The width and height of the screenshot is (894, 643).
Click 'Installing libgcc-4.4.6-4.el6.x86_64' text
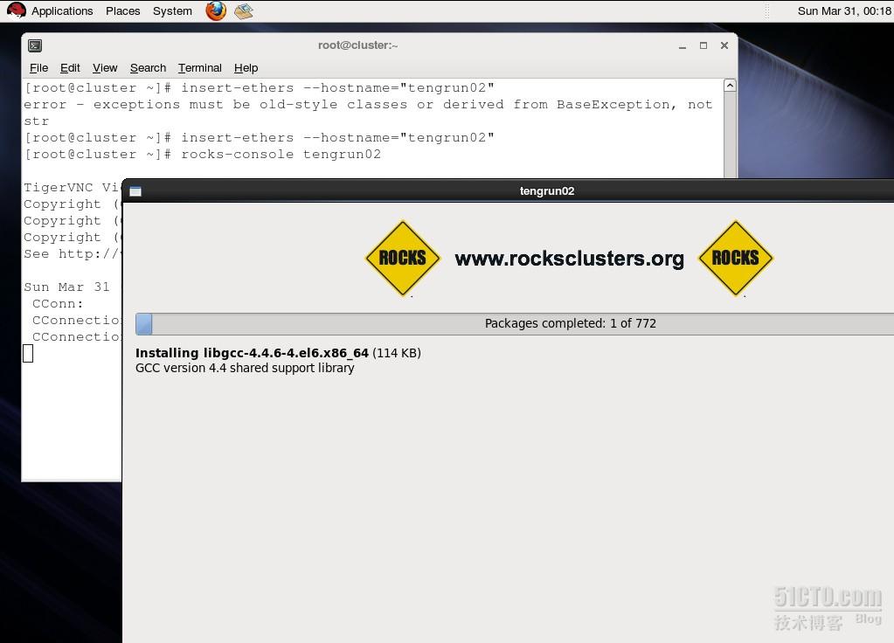point(252,353)
